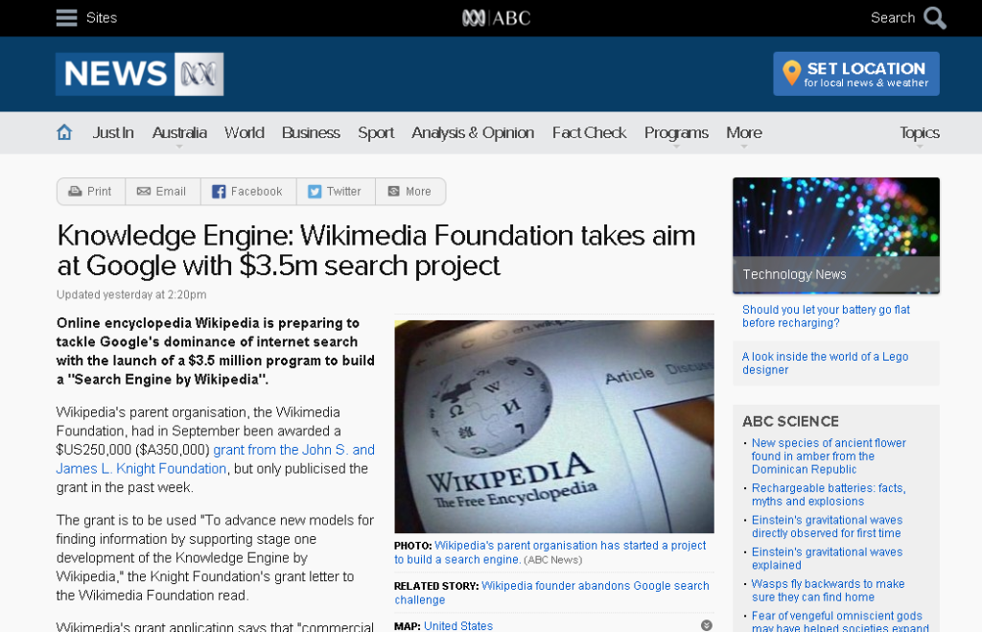Share the article on Twitter
The image size is (982, 632).
tap(335, 192)
